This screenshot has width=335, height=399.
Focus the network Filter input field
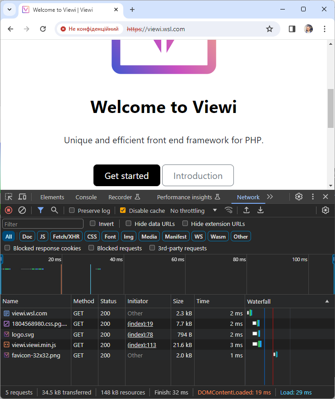click(x=43, y=224)
